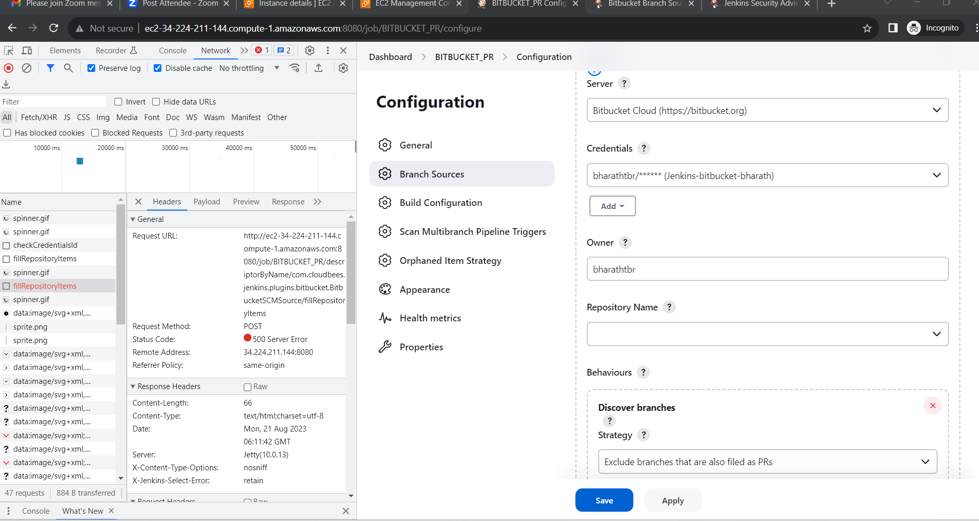Open DevTools settings gear icon
979x521 pixels.
[309, 50]
